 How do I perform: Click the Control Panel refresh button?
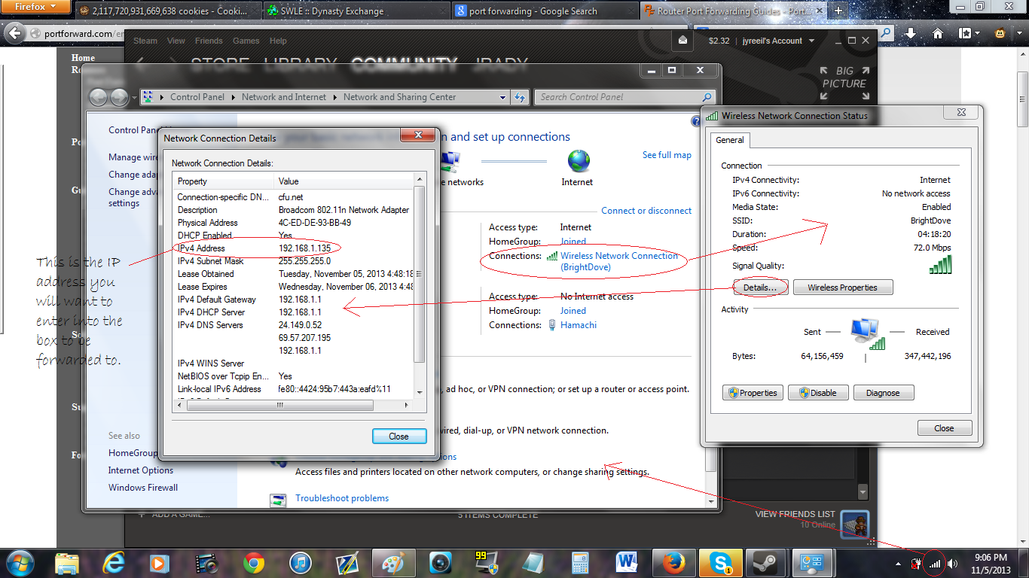pos(520,97)
